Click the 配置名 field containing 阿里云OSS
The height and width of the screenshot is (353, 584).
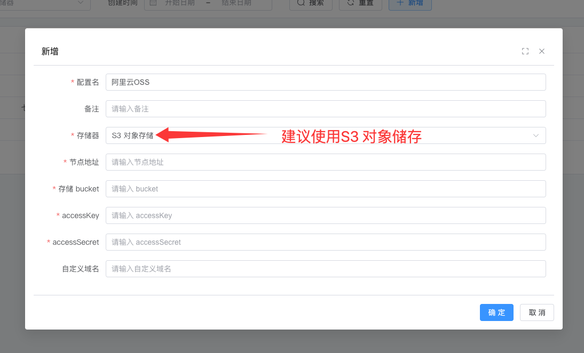(x=326, y=82)
